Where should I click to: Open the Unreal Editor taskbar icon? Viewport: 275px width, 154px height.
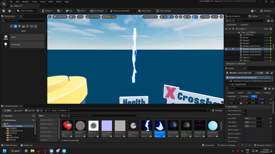point(51,151)
